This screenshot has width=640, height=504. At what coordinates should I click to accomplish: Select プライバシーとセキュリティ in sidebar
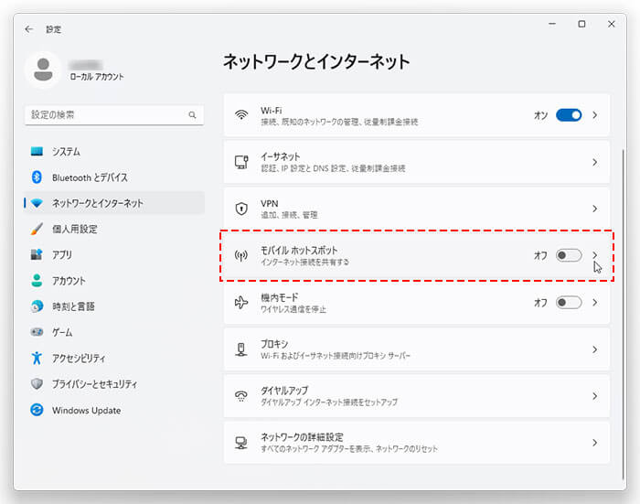(x=114, y=383)
